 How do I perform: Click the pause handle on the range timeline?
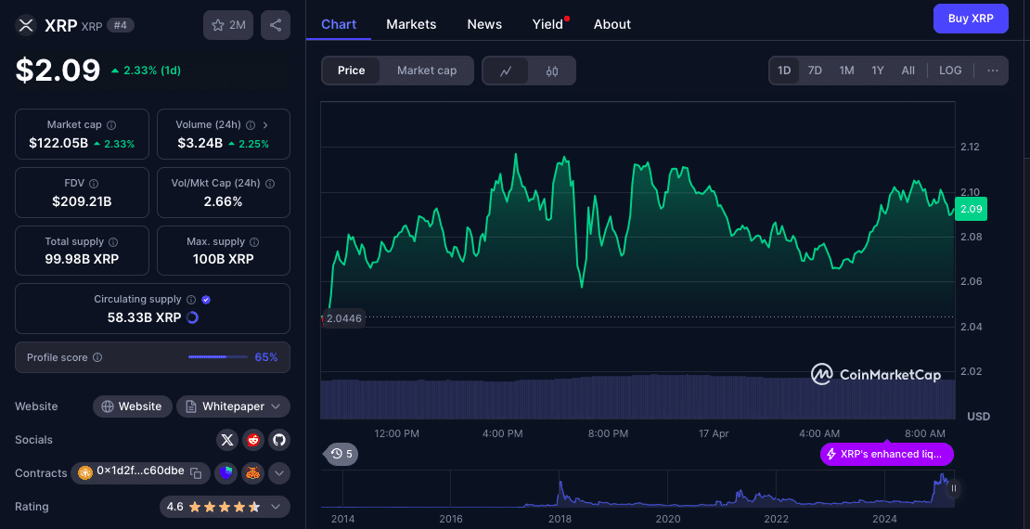[954, 488]
